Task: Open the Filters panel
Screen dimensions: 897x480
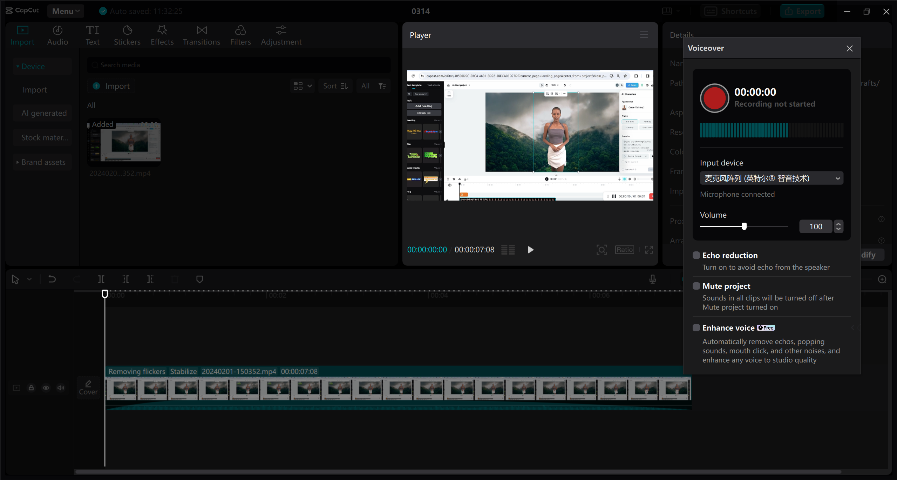Action: (x=240, y=35)
